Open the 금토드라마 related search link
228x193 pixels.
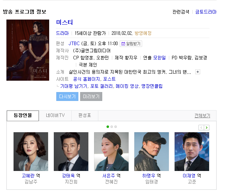pyautogui.click(x=206, y=12)
